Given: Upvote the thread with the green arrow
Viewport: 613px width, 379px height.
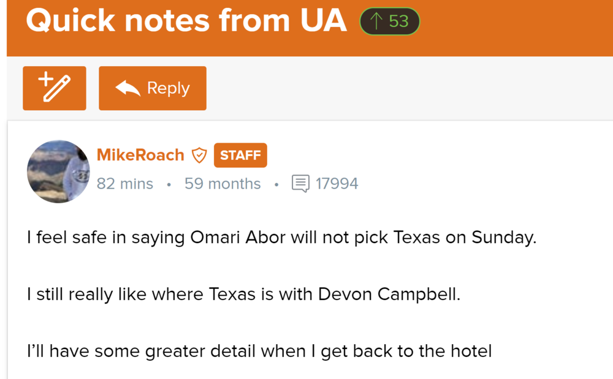Looking at the screenshot, I should [x=377, y=21].
